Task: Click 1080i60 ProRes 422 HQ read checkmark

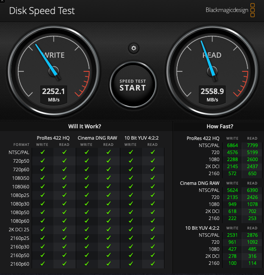Action: tap(64, 186)
